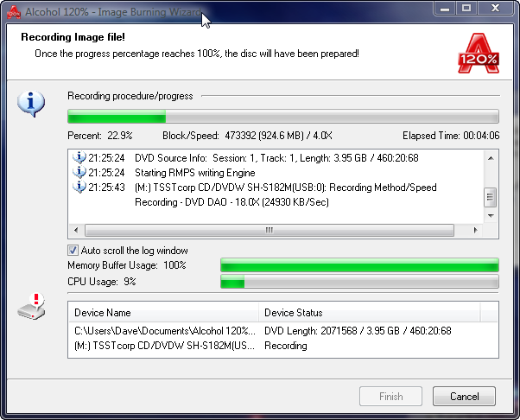Click the CPU Usage bar
This screenshot has height=420, width=520.
click(x=359, y=282)
